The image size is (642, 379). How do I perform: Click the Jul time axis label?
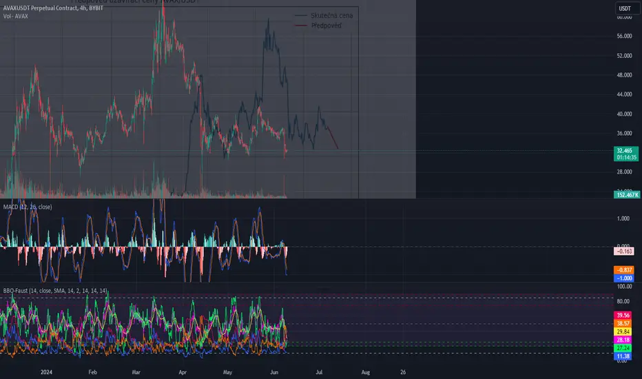(x=319, y=372)
